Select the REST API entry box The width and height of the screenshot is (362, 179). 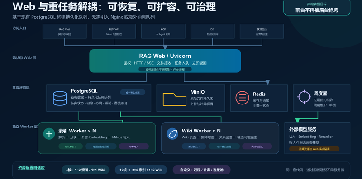pyautogui.click(x=114, y=31)
